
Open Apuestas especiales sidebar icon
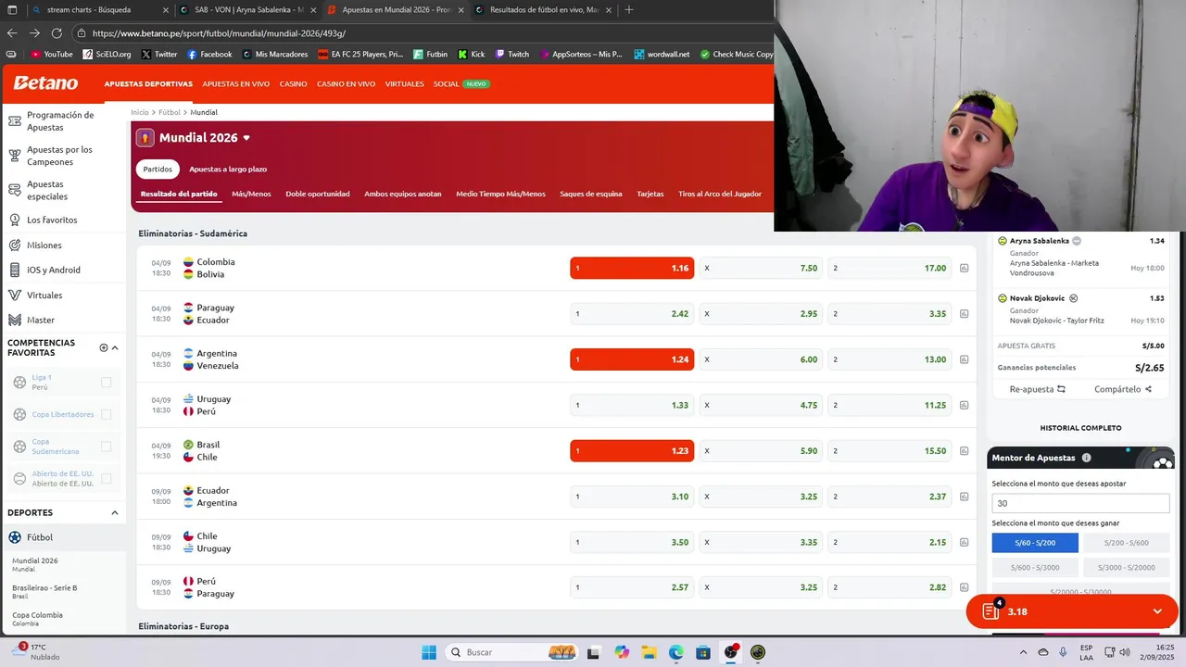tap(14, 190)
